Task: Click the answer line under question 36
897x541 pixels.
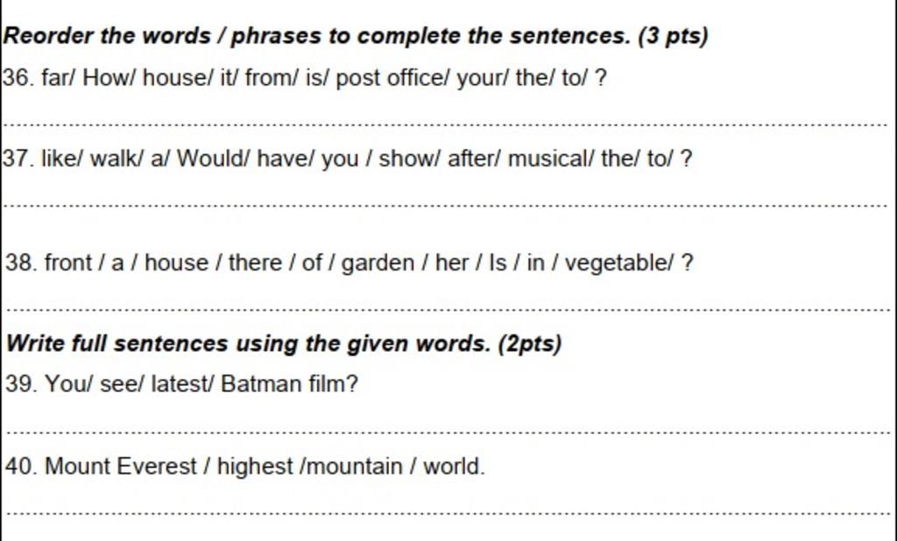Action: coord(446,124)
